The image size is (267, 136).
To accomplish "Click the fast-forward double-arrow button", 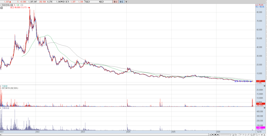I will [x=218, y=134].
